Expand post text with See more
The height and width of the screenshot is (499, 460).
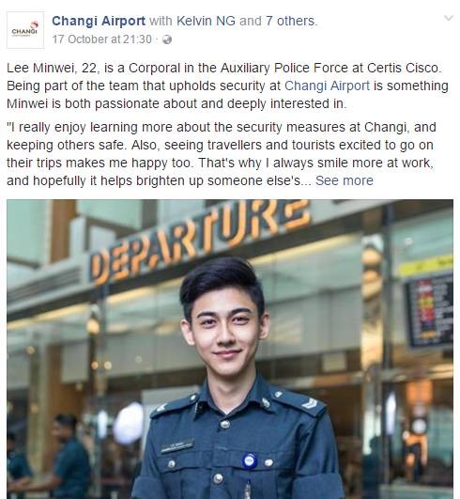[344, 180]
